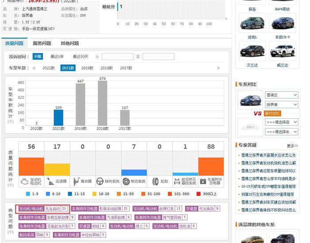Select the 离合器 clutch category icon
The width and height of the screenshot is (310, 243).
pos(76,182)
